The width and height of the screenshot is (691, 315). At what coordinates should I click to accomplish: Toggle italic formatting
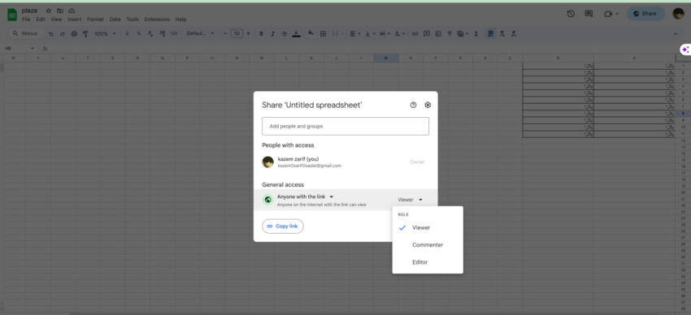pyautogui.click(x=272, y=34)
